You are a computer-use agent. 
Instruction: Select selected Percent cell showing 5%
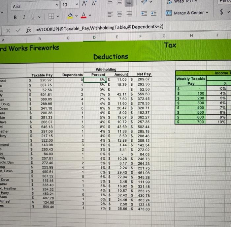[x=95, y=80]
